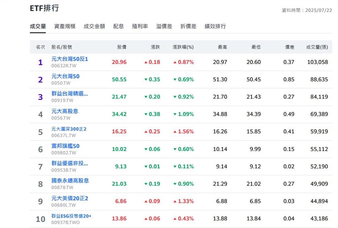The image size is (338, 228).
Task: Select the 績效排行 tab
Action: pyautogui.click(x=215, y=26)
